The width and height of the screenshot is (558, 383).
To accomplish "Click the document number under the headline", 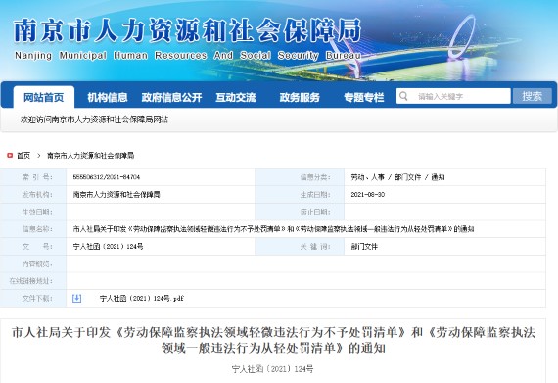I will [x=272, y=369].
